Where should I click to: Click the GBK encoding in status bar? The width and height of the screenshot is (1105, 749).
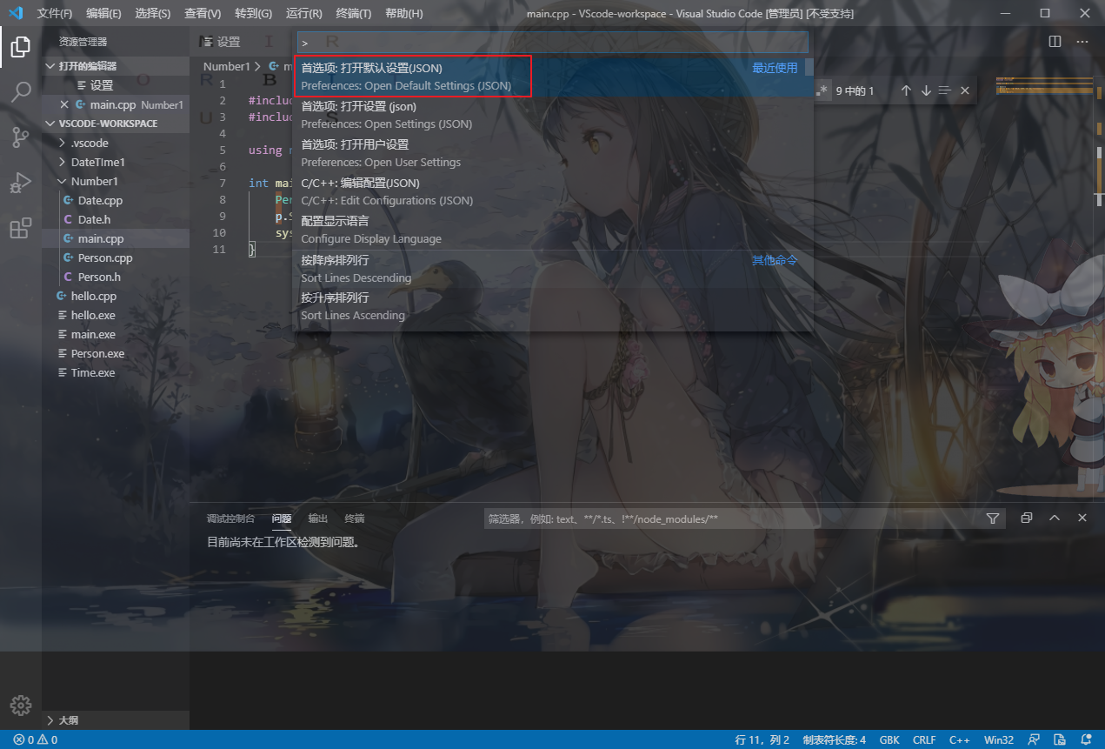(889, 739)
